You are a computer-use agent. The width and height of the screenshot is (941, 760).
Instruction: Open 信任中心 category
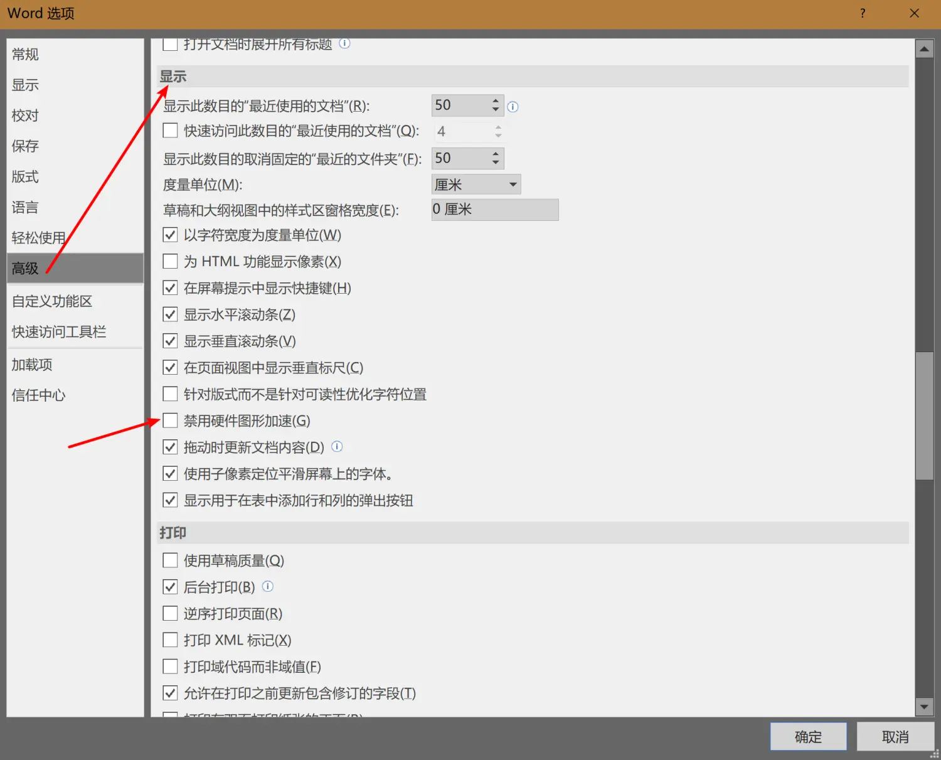click(75, 395)
